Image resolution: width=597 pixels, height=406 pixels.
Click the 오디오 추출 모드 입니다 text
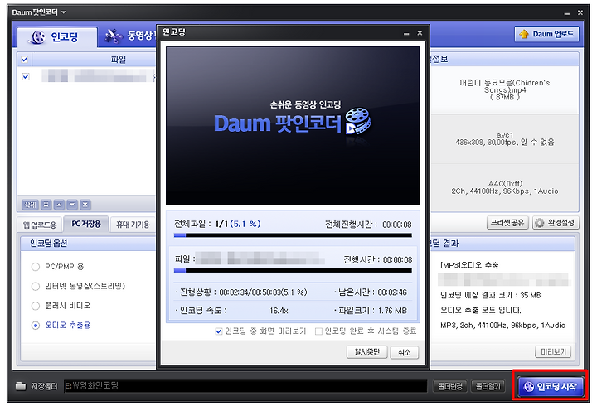(x=480, y=310)
